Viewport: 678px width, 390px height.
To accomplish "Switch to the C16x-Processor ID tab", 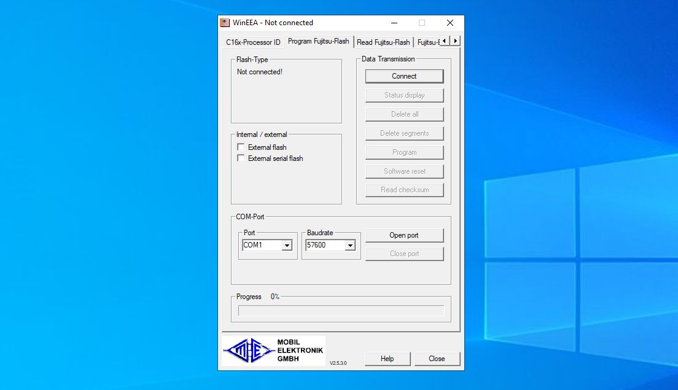I will 253,42.
